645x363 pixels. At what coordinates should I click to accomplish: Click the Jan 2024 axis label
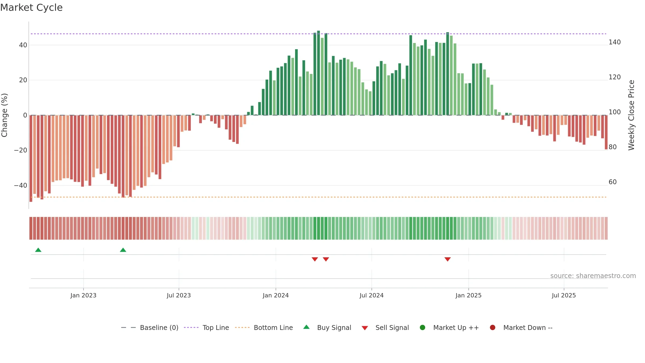tap(276, 296)
